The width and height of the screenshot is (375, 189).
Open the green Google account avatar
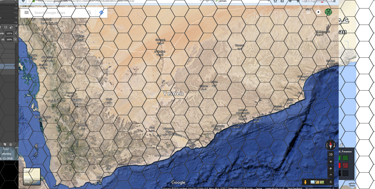click(328, 12)
